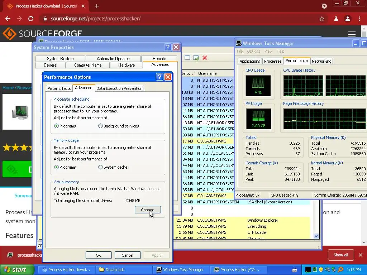The height and width of the screenshot is (275, 367).
Task: Switch to Networking tab in Task Manager
Action: pyautogui.click(x=321, y=61)
